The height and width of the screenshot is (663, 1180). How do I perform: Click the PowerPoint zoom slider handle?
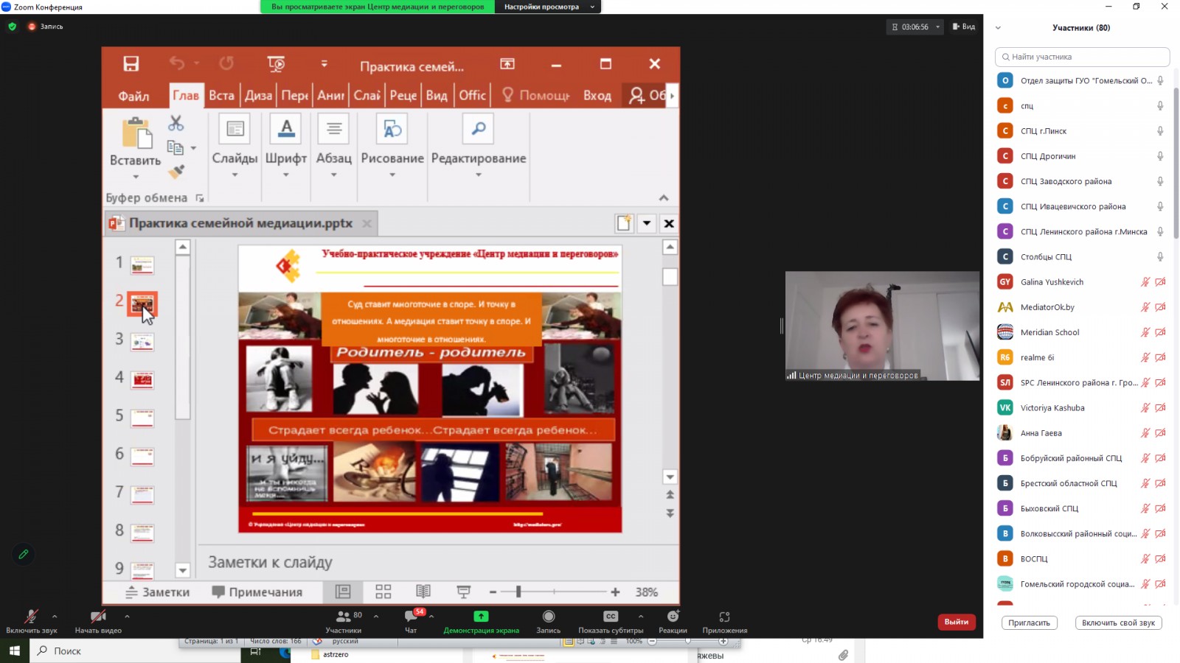click(x=518, y=592)
